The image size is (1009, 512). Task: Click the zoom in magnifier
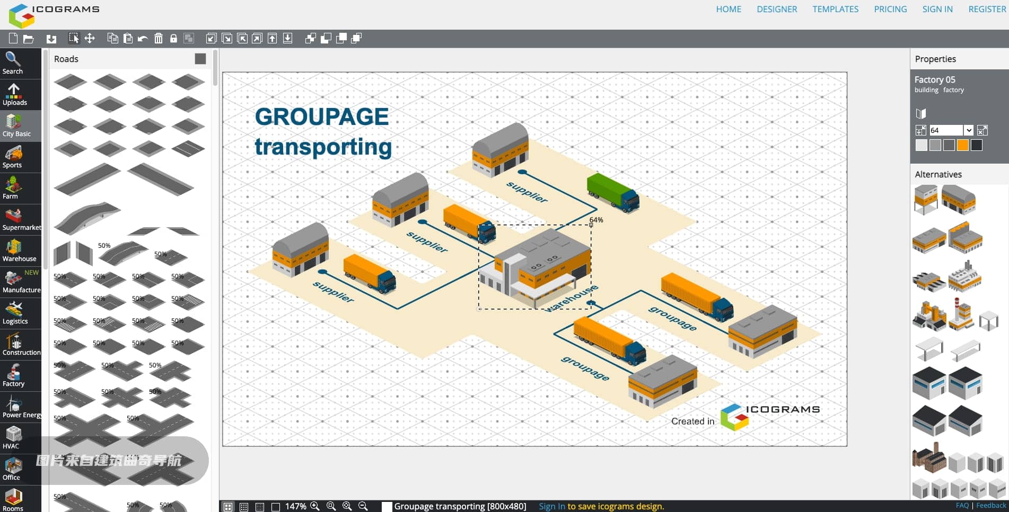click(x=315, y=506)
